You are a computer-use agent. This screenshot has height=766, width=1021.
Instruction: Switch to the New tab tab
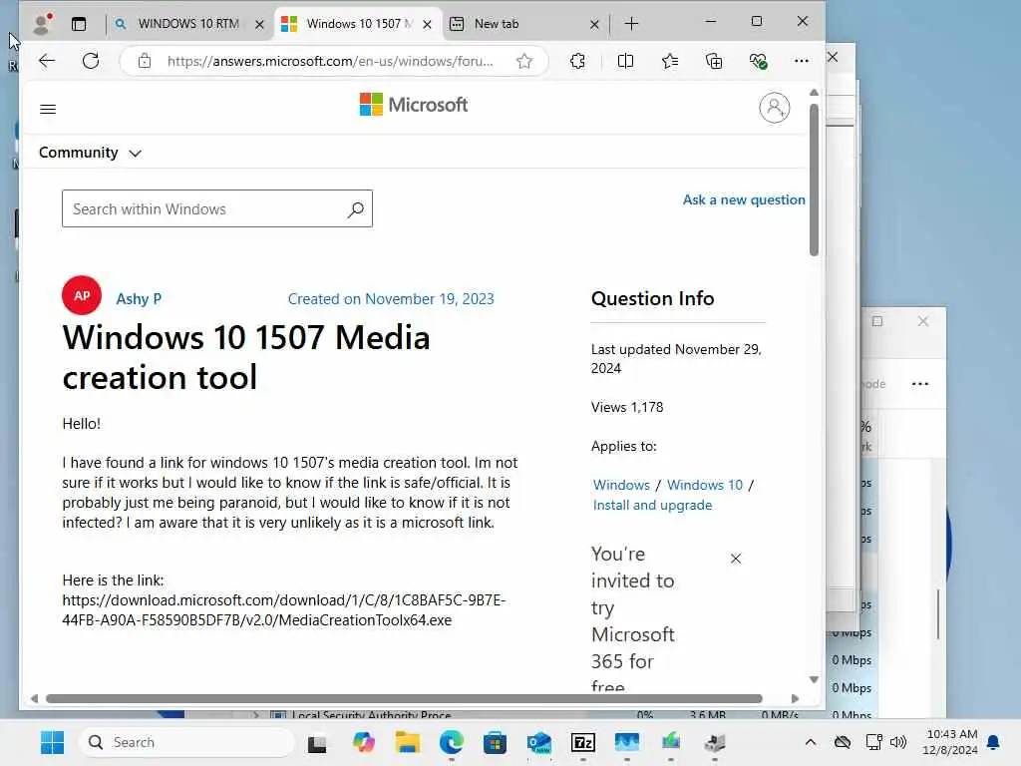[x=524, y=24]
